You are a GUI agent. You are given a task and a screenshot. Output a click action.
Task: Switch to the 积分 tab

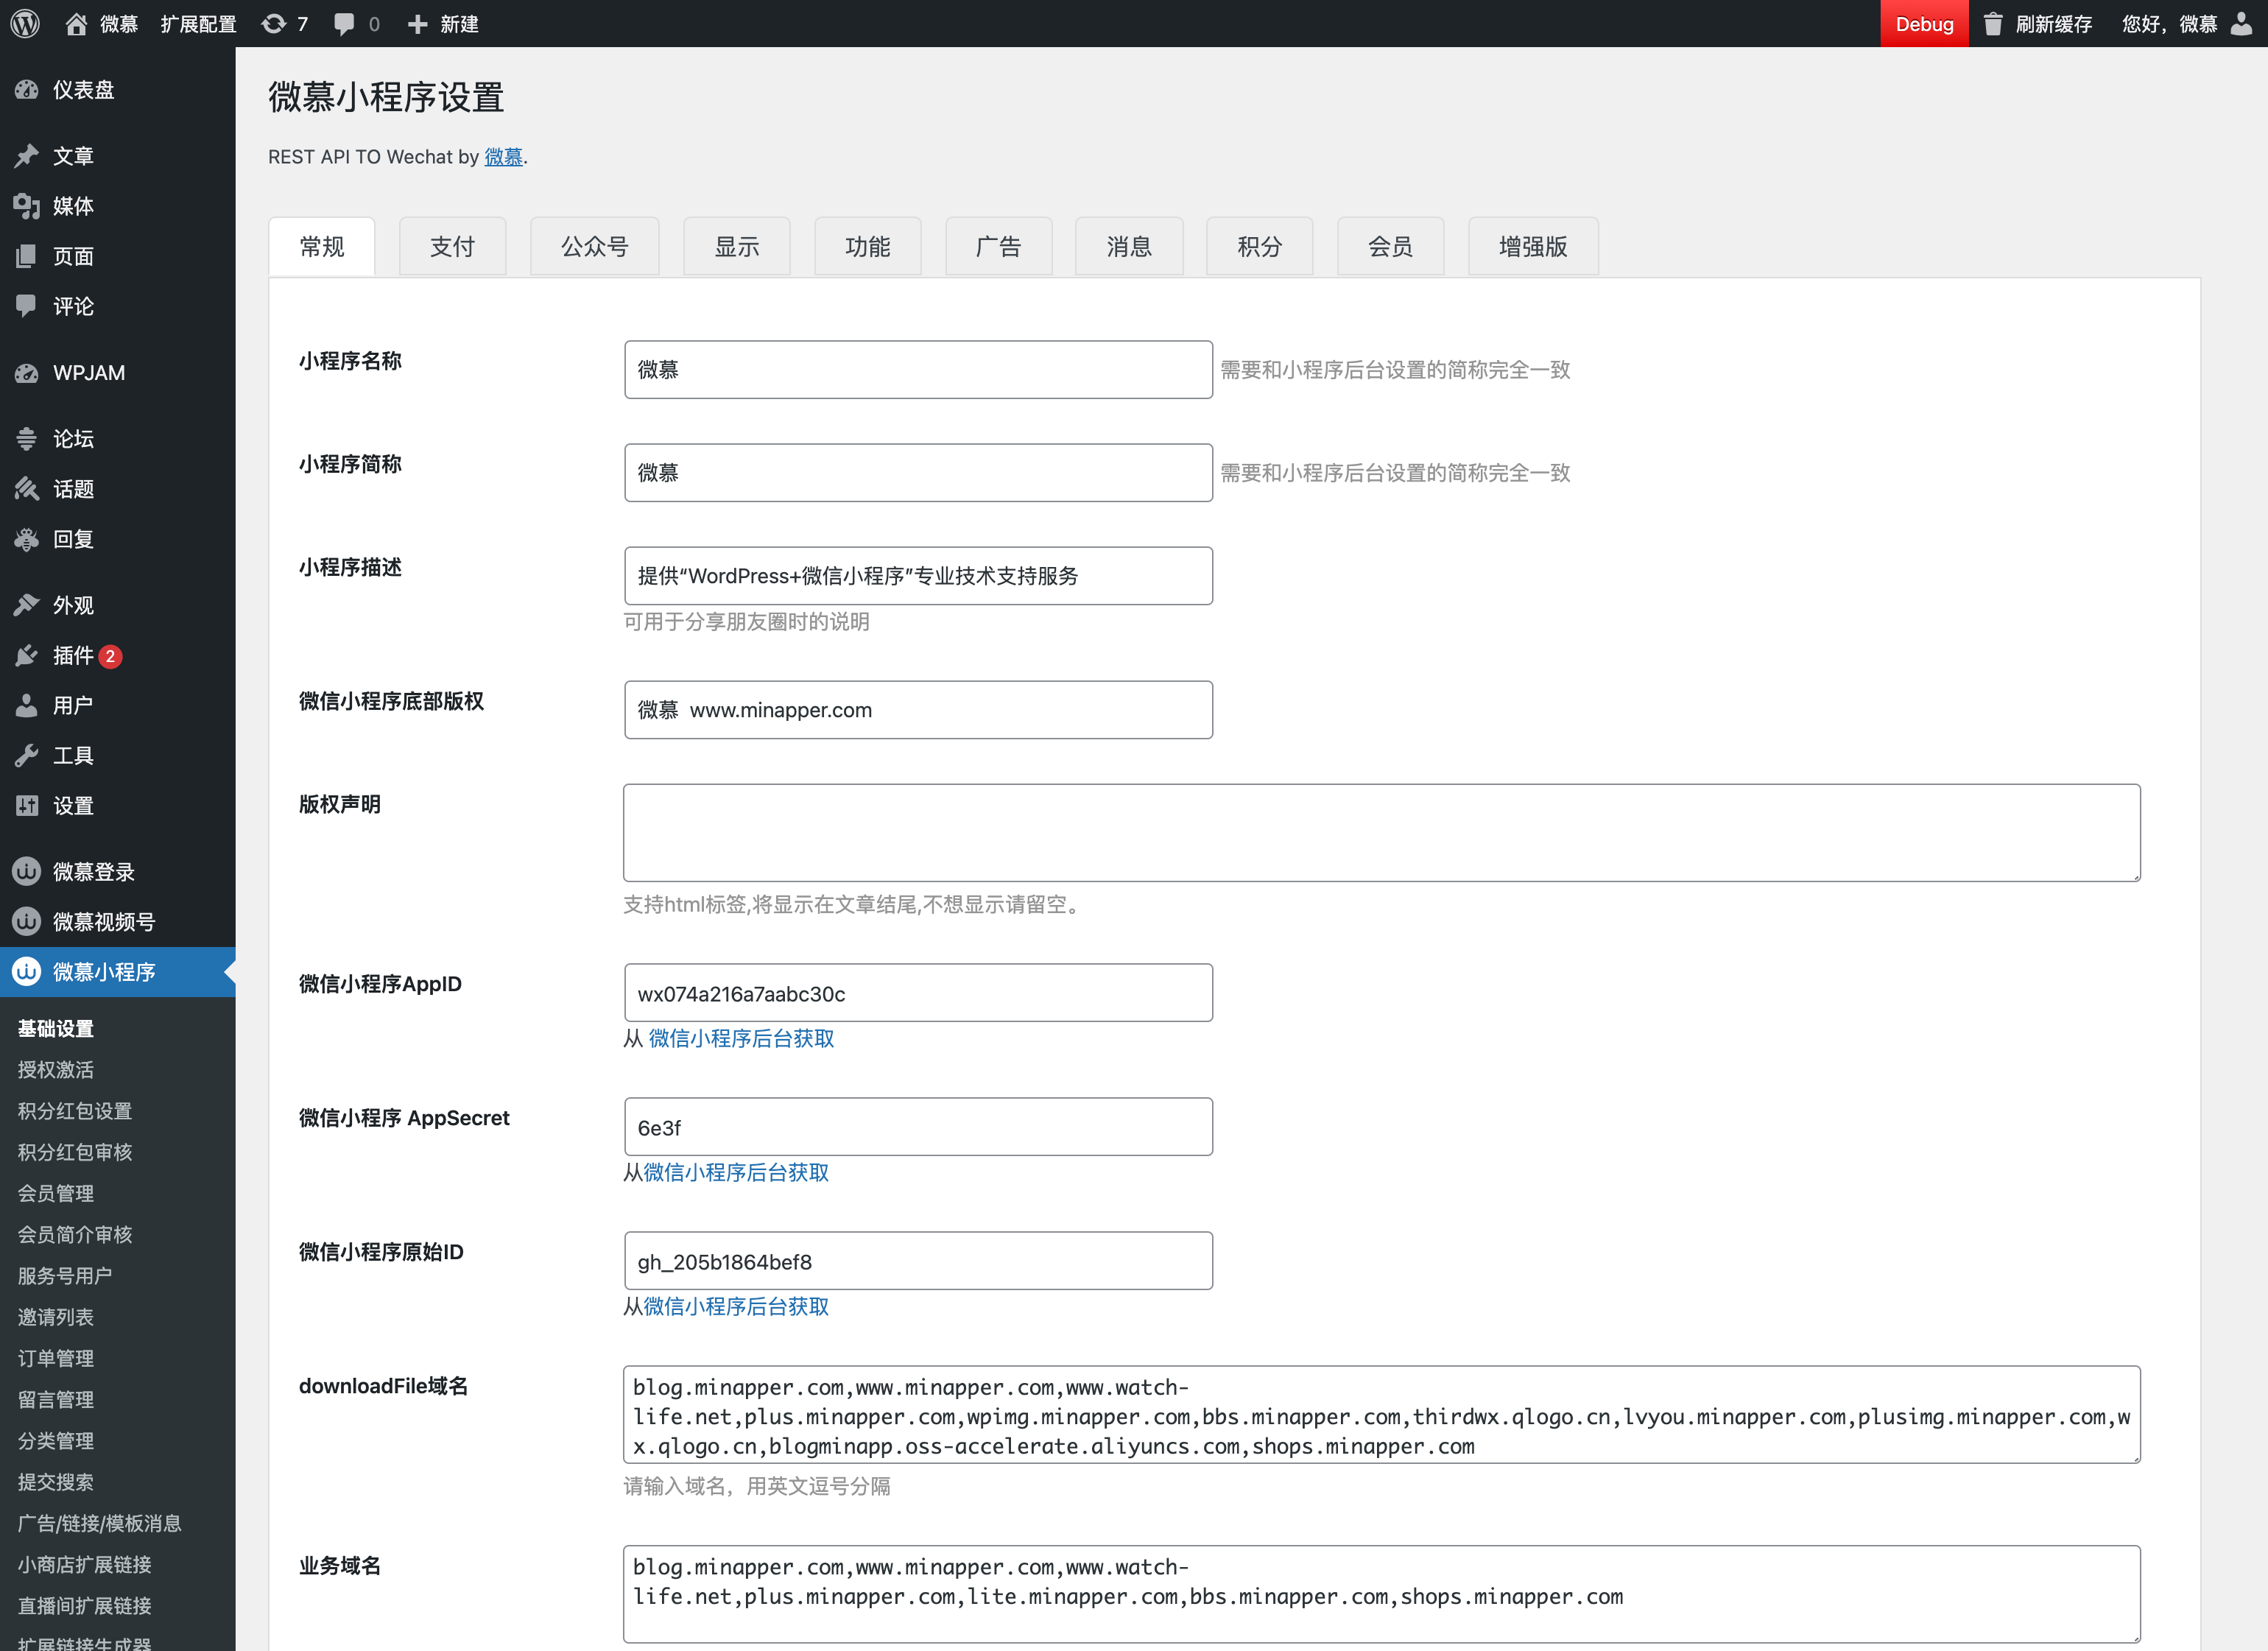(x=1259, y=246)
